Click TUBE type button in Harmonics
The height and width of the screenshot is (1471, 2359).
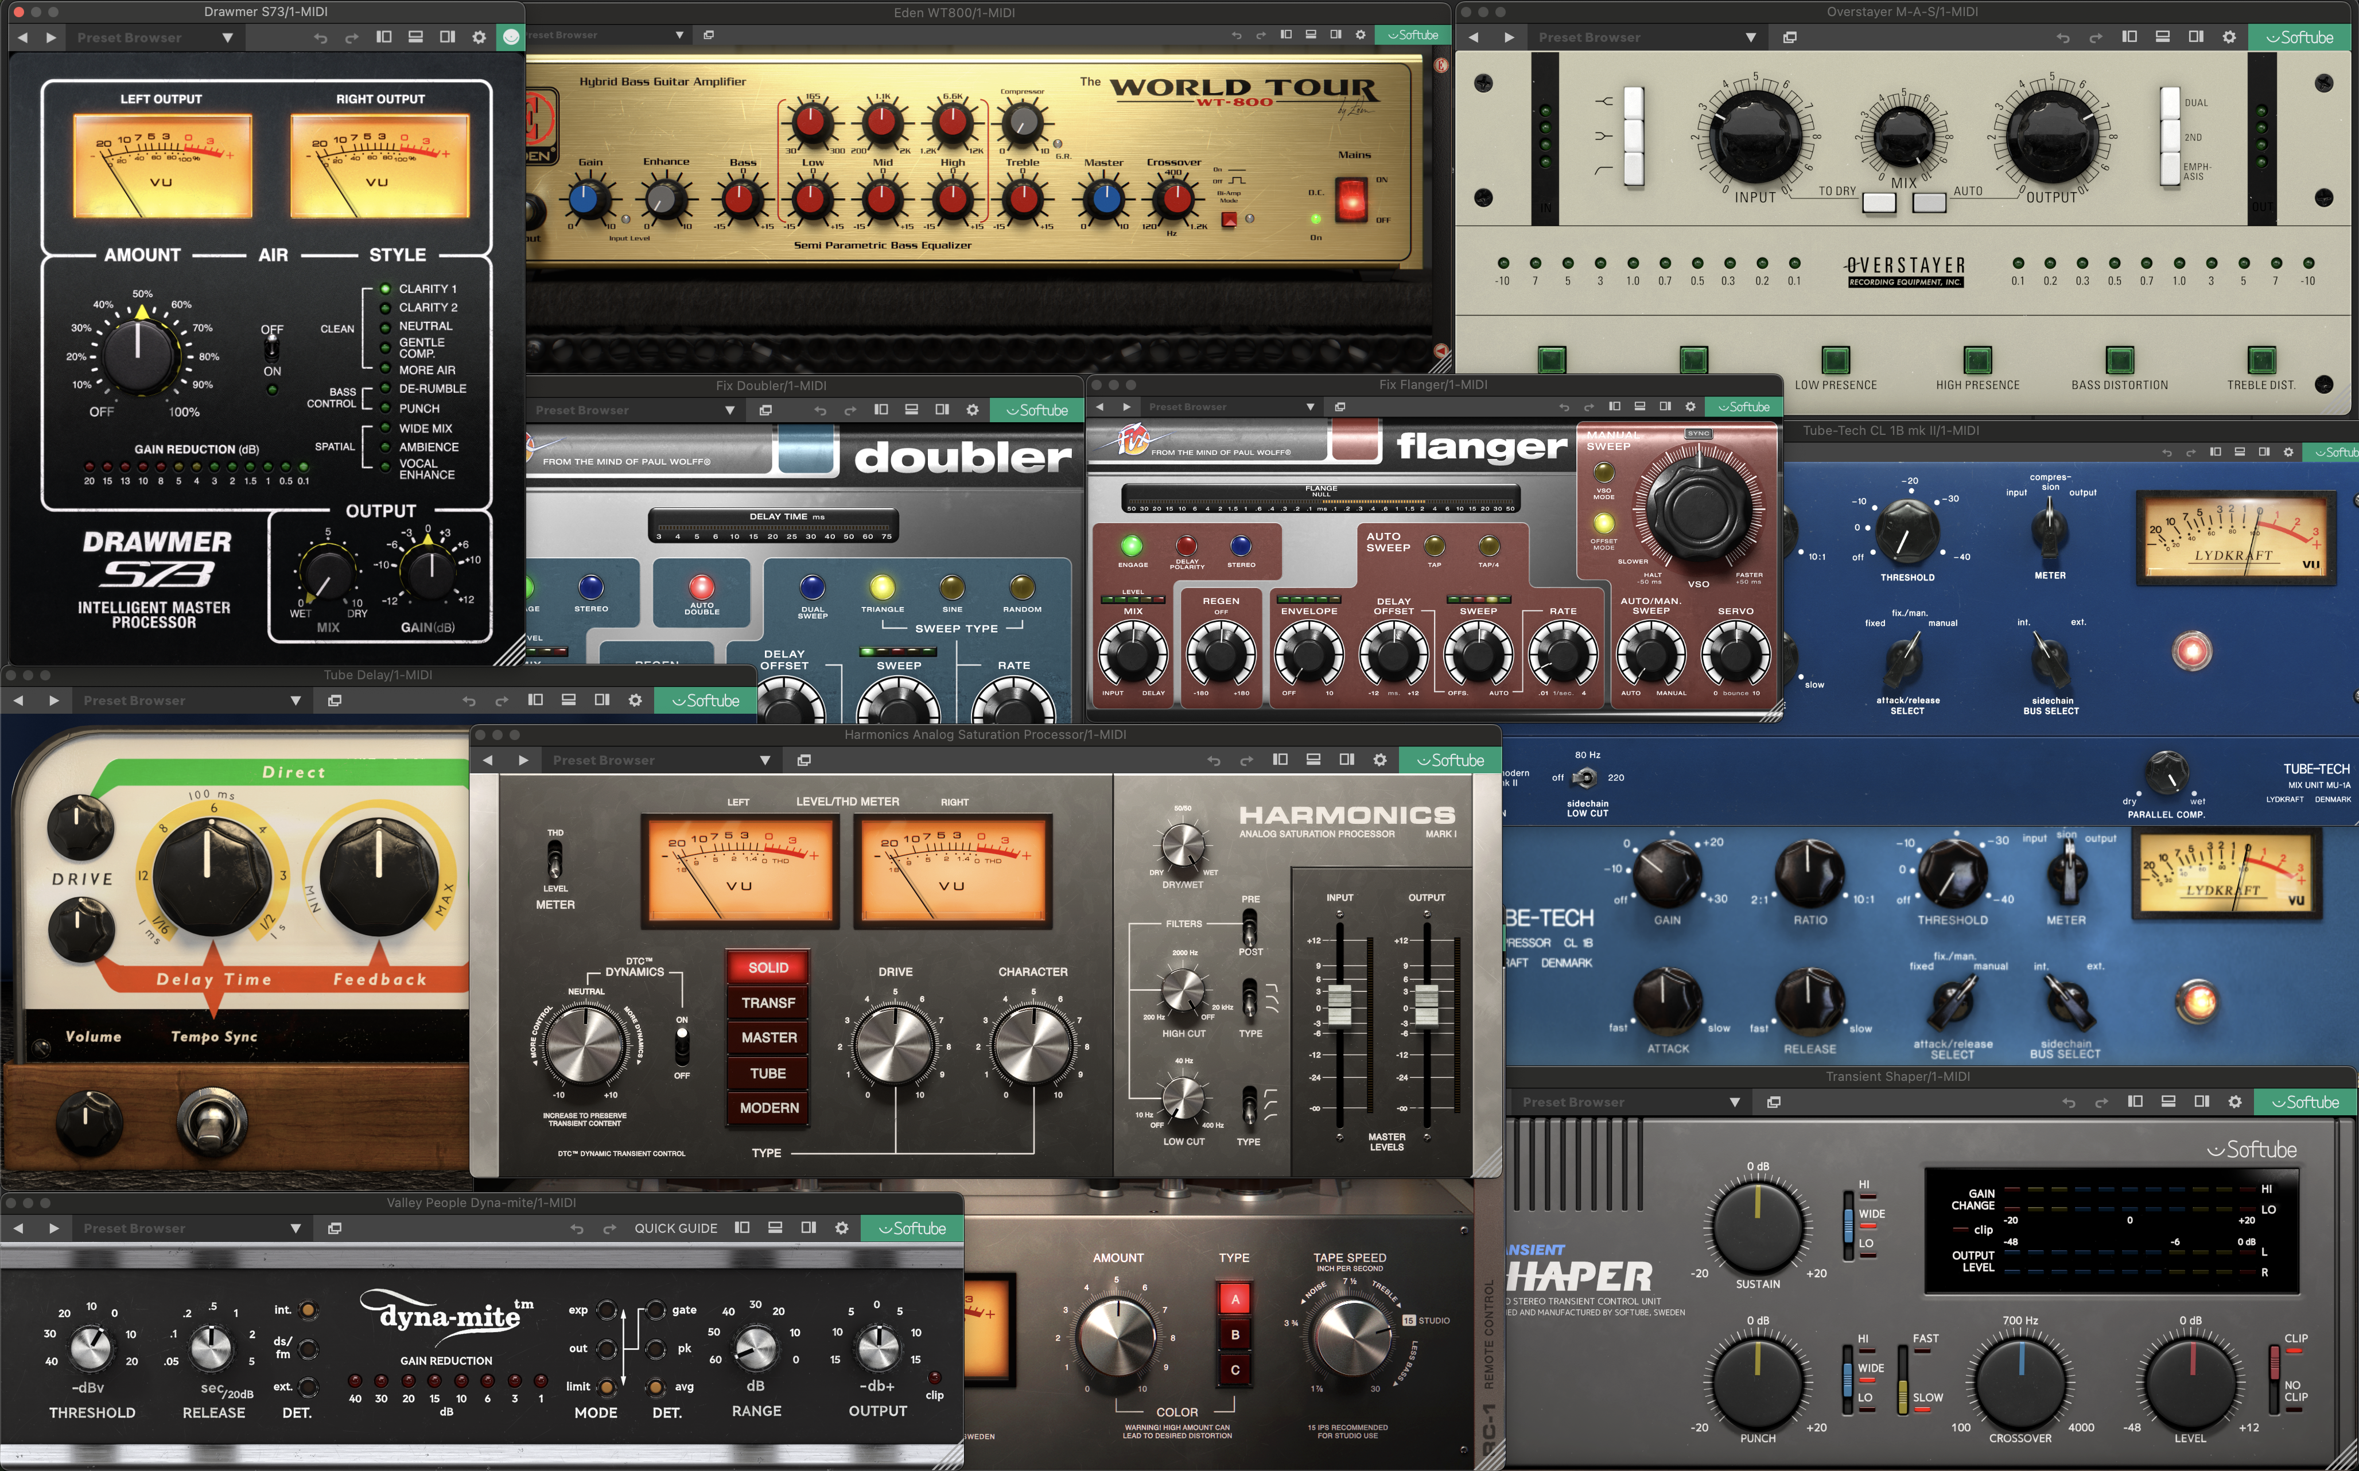[x=768, y=1073]
